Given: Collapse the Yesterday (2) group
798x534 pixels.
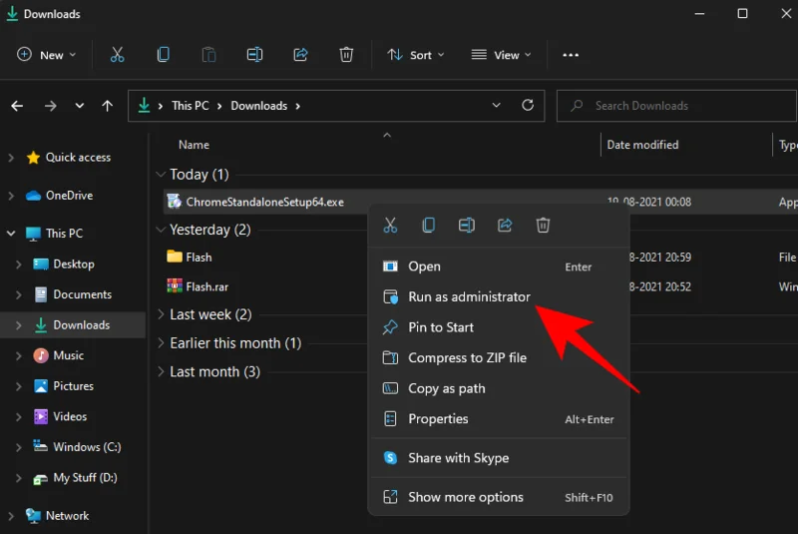Looking at the screenshot, I should pos(161,230).
